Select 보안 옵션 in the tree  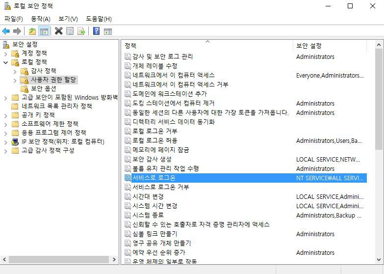pyautogui.click(x=43, y=88)
